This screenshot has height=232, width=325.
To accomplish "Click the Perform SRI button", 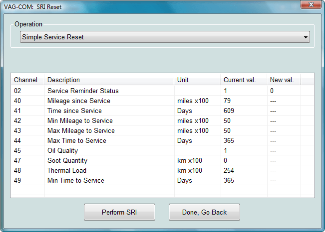I will tap(119, 212).
